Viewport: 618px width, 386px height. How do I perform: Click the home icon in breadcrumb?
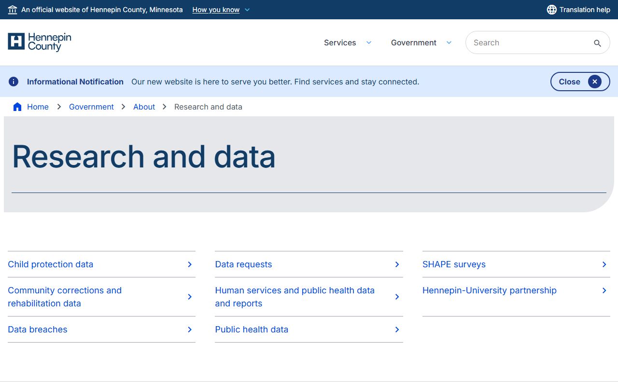[x=17, y=107]
